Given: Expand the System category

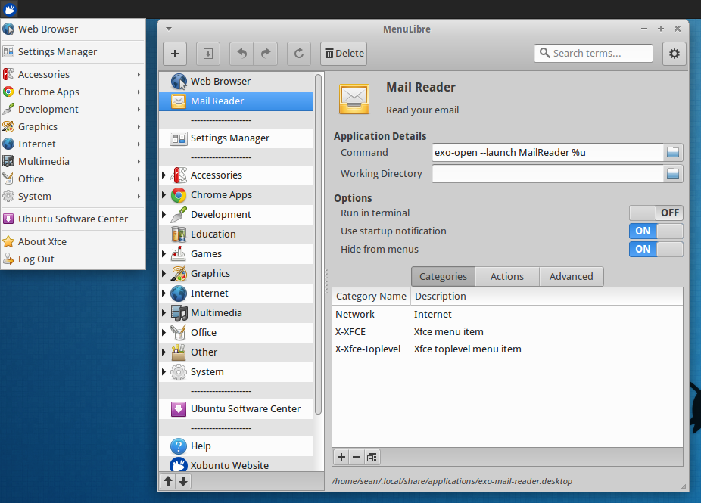Looking at the screenshot, I should pos(164,371).
